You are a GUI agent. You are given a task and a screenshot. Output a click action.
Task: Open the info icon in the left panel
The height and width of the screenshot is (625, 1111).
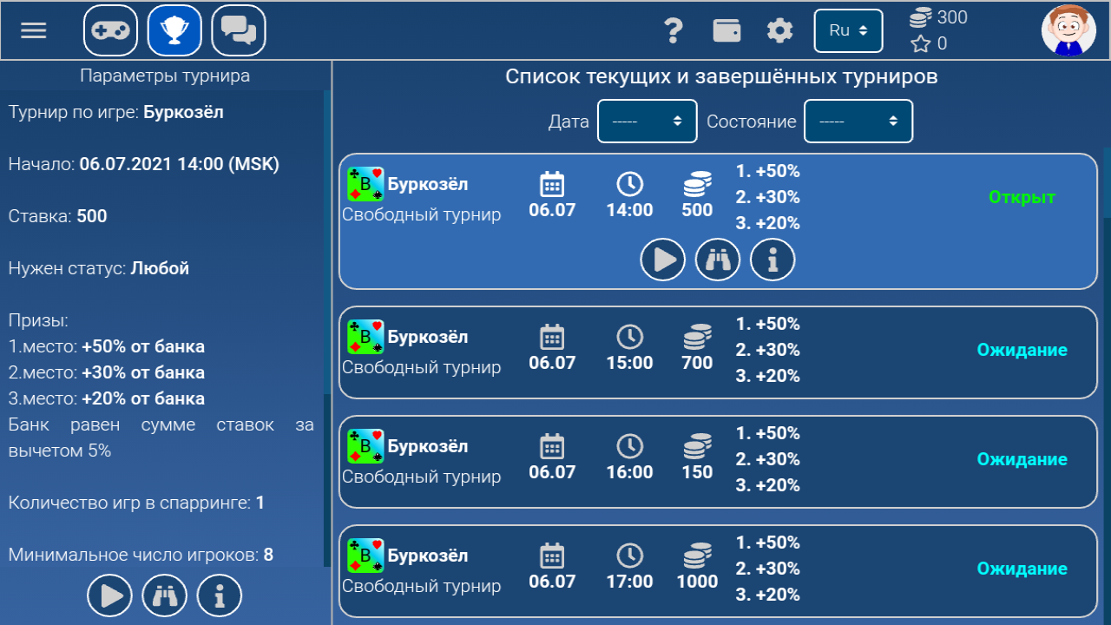219,595
